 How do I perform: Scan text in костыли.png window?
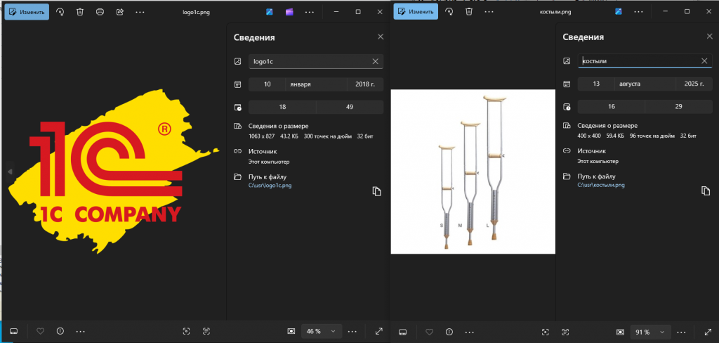click(565, 332)
